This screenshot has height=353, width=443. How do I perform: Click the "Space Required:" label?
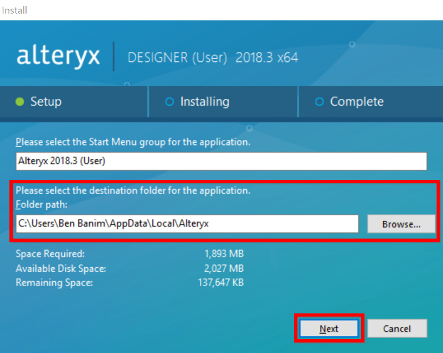point(50,253)
